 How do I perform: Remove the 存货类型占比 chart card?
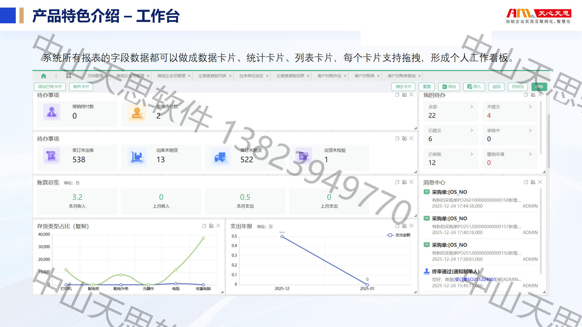coord(218,226)
